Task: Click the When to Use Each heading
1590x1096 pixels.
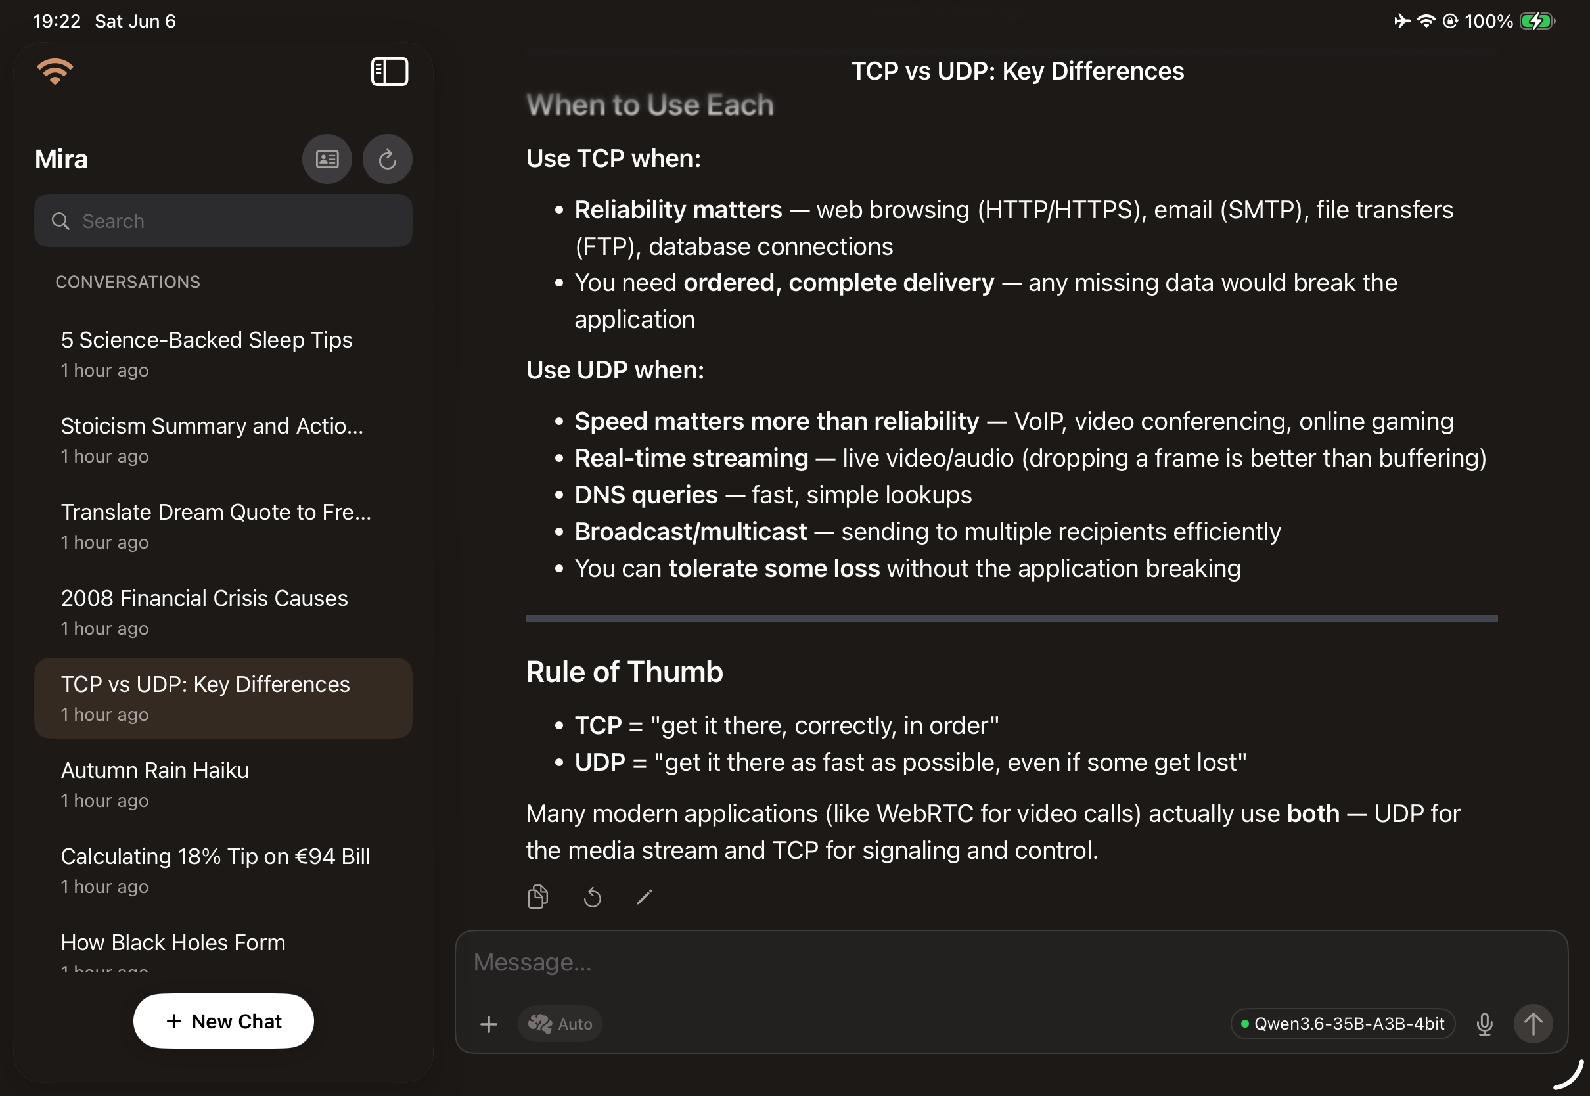Action: 650,105
